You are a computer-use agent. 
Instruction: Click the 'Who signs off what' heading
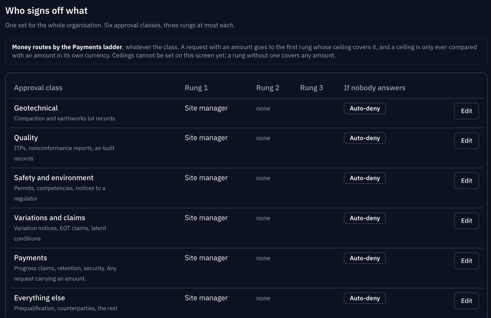[46, 11]
